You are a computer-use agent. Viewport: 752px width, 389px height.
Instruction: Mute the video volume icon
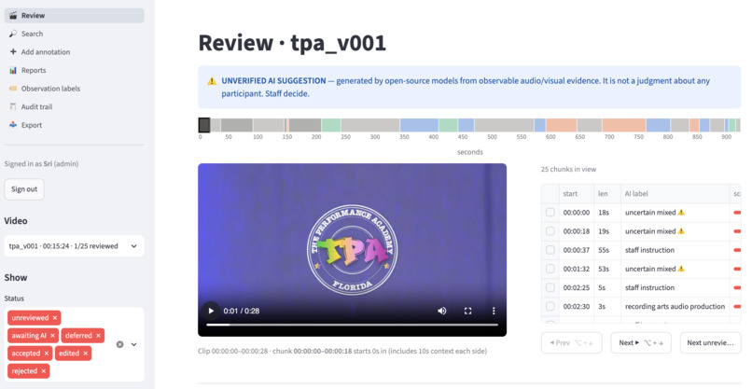441,311
